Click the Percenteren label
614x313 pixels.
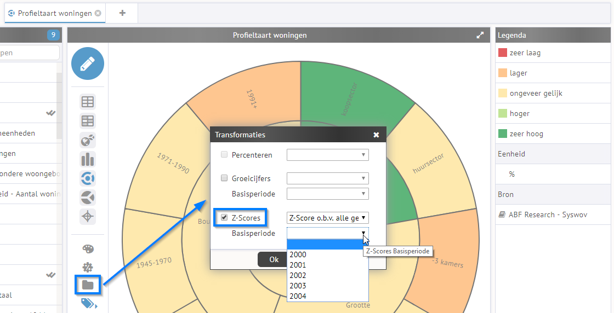coord(252,155)
